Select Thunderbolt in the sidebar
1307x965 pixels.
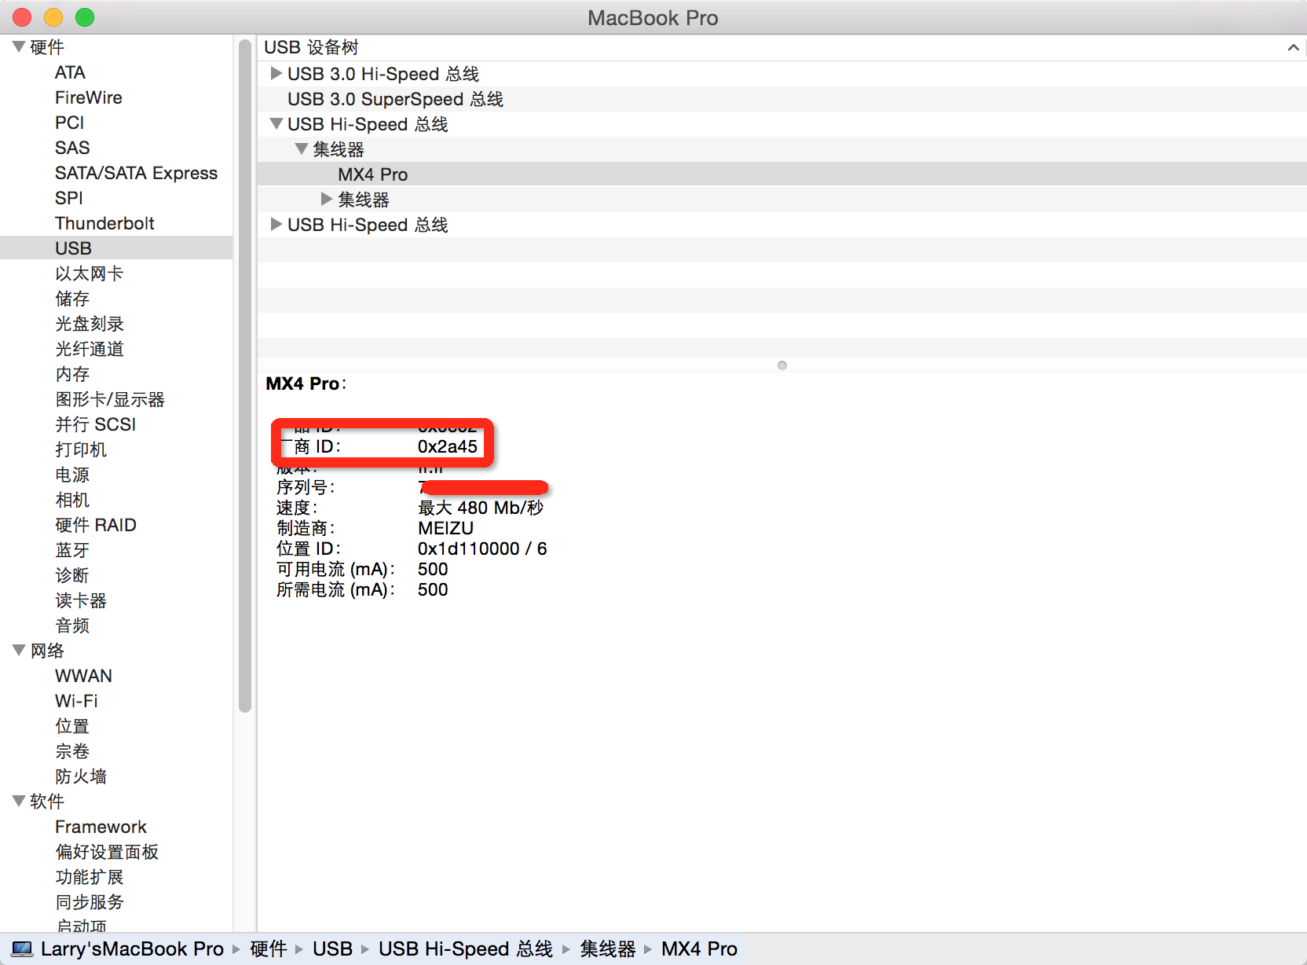(x=104, y=223)
